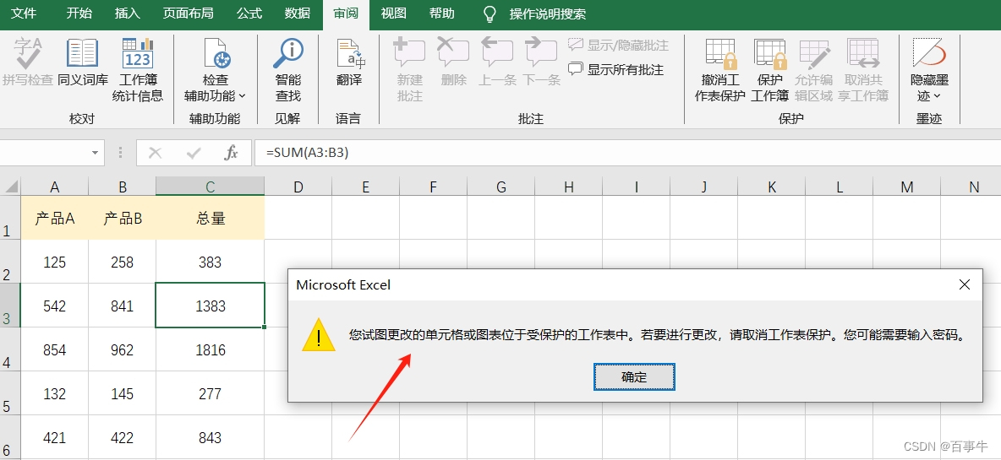This screenshot has width=1001, height=460.
Task: Click cell with value 843
Action: point(210,438)
